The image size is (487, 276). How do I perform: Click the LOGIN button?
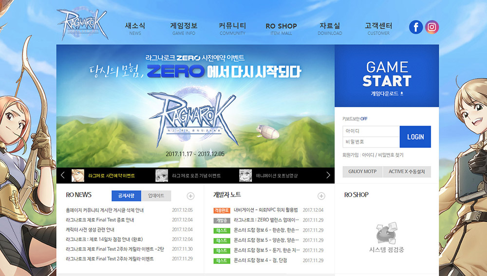(x=415, y=137)
